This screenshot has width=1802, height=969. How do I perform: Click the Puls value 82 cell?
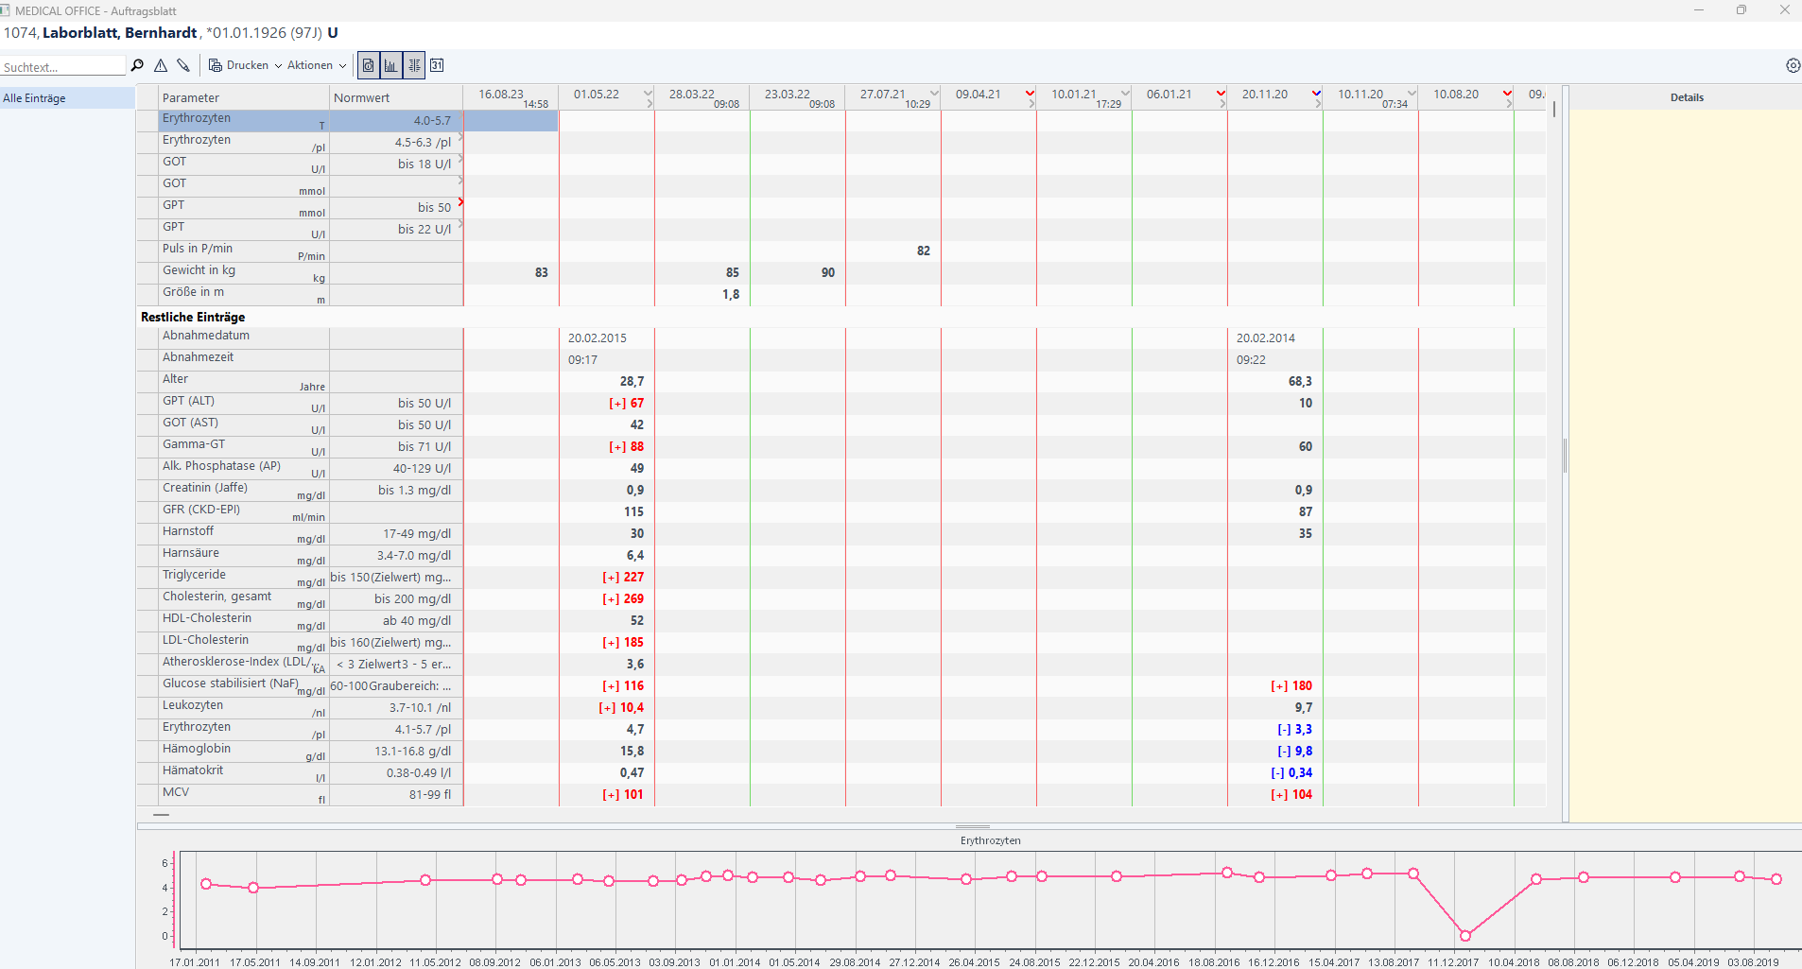click(x=892, y=251)
